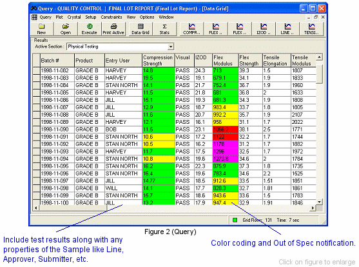The image size is (359, 267).
Task: Select the yellow Compression Strength cell 10.6
Action: coord(158,137)
